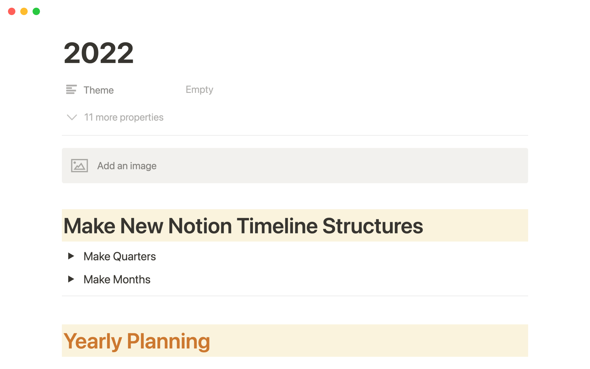Expand the Make Quarters toggle triangle
Image resolution: width=590 pixels, height=369 pixels.
coord(71,256)
